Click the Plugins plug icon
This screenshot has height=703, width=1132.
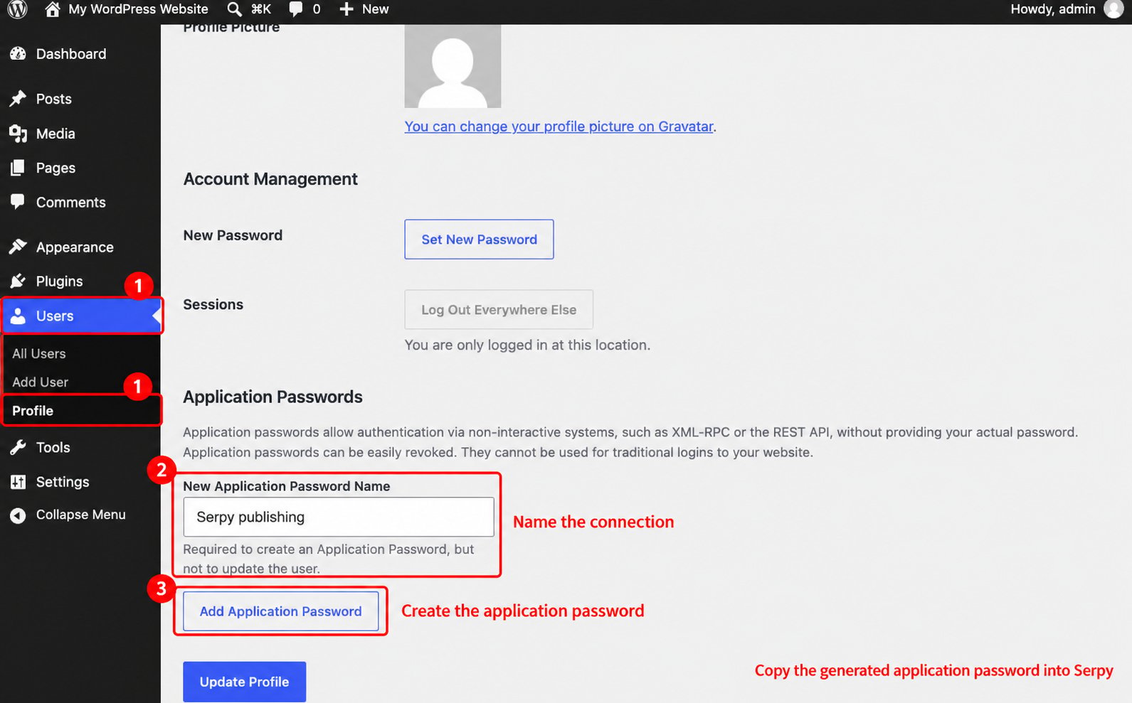[x=18, y=281]
